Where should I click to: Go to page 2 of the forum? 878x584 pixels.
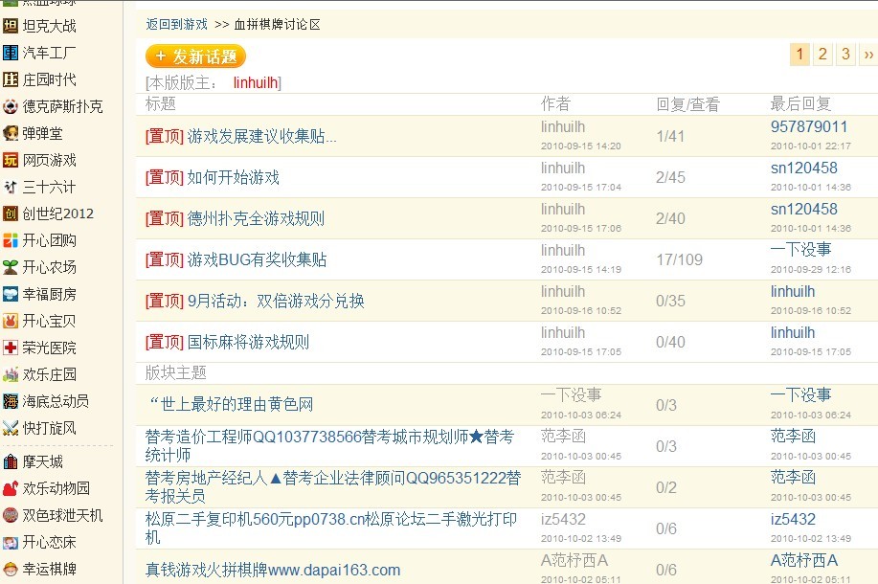tap(822, 55)
